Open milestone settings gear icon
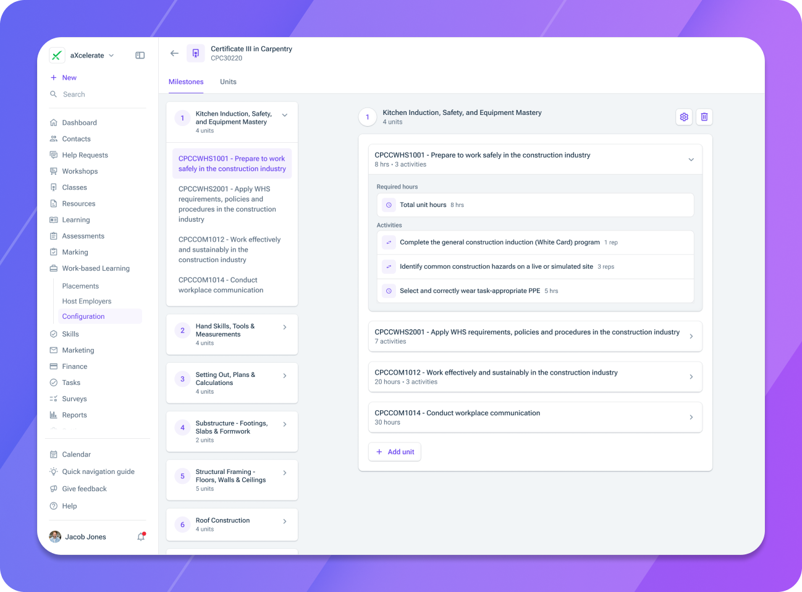The image size is (802, 592). (684, 117)
